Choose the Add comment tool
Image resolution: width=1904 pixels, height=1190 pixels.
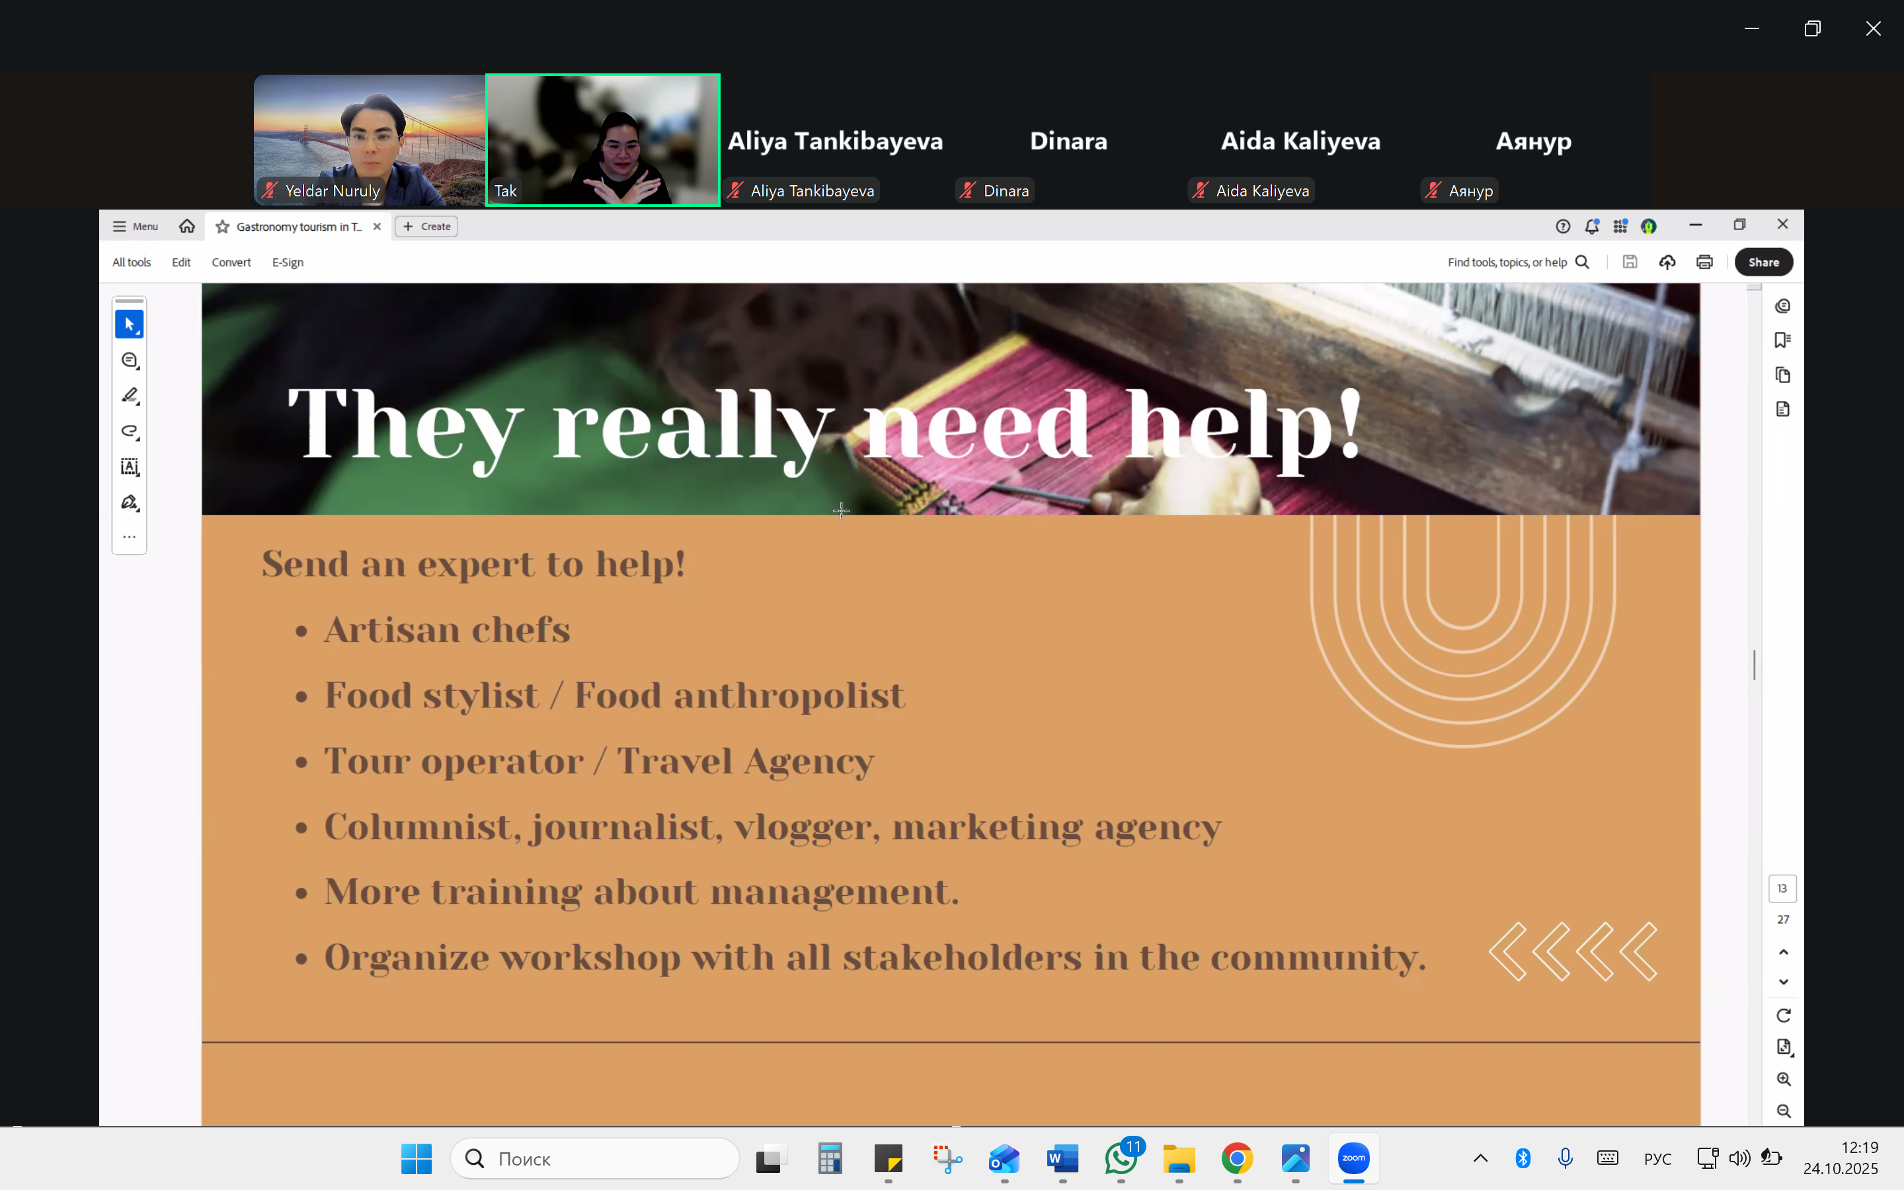[129, 360]
